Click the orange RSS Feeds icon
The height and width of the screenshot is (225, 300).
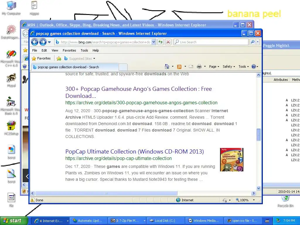(179, 67)
